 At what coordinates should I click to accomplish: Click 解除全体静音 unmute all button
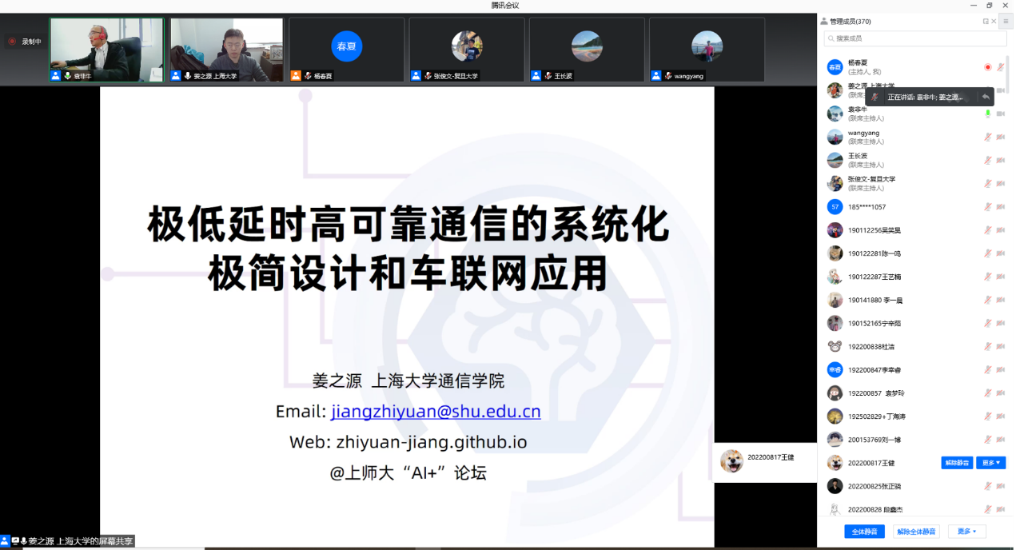coord(916,532)
